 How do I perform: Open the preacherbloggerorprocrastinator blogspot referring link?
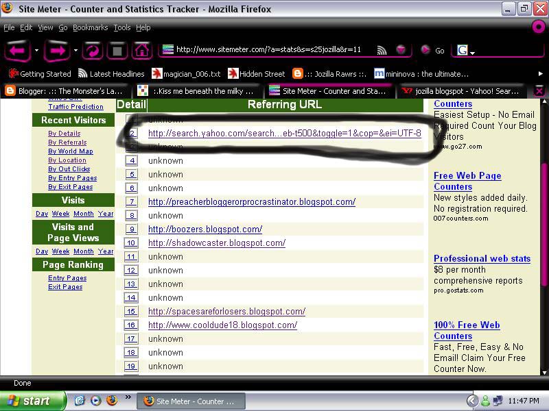coord(252,202)
